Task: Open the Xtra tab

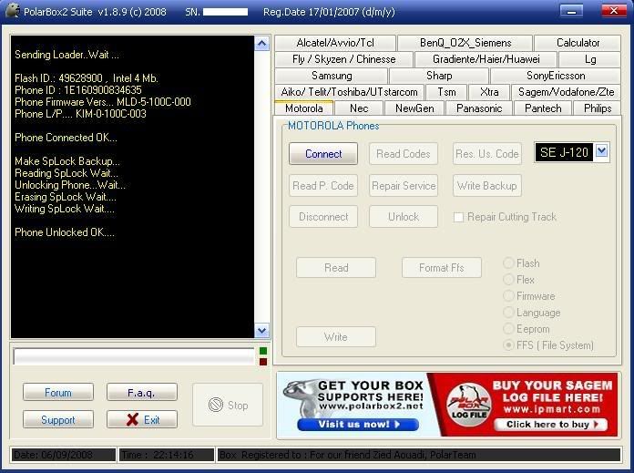Action: pyautogui.click(x=489, y=92)
